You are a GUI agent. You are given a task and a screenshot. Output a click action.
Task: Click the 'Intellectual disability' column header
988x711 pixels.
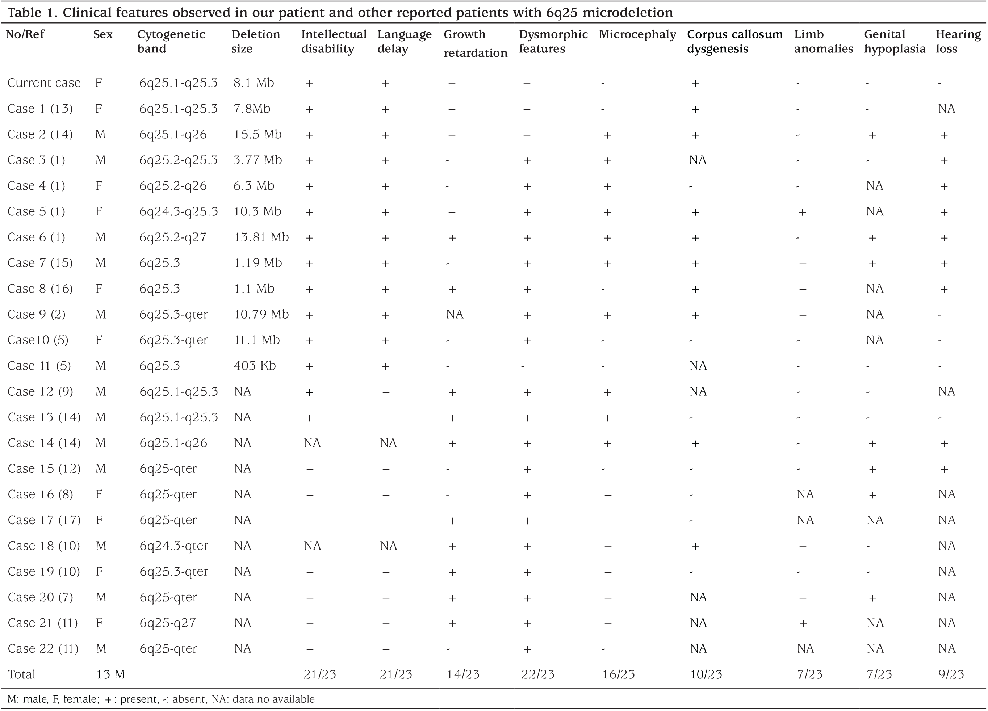click(x=334, y=41)
